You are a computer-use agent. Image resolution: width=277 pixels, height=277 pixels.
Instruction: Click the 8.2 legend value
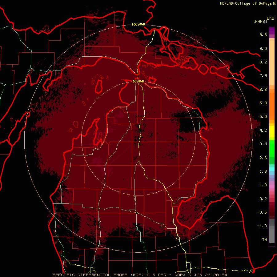263,62
